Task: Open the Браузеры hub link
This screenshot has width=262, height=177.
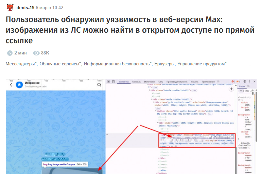Action: click(164, 64)
